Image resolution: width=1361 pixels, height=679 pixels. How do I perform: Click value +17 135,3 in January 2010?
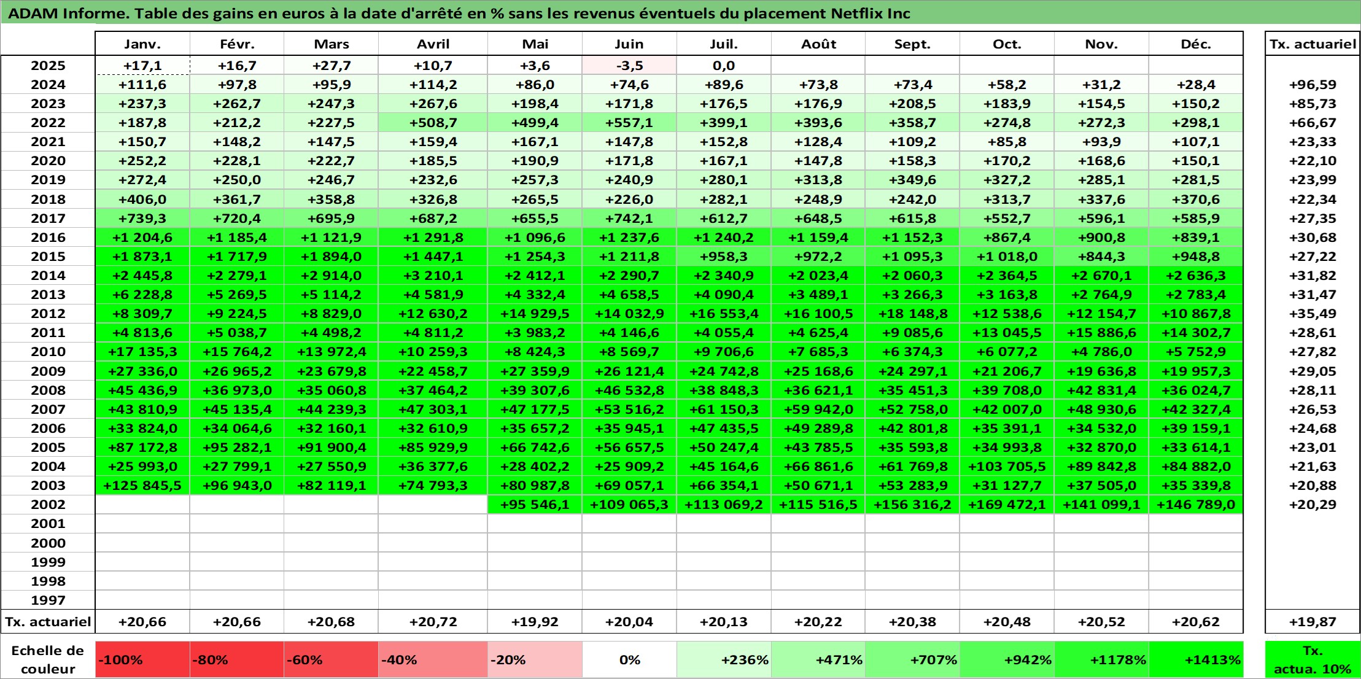142,352
